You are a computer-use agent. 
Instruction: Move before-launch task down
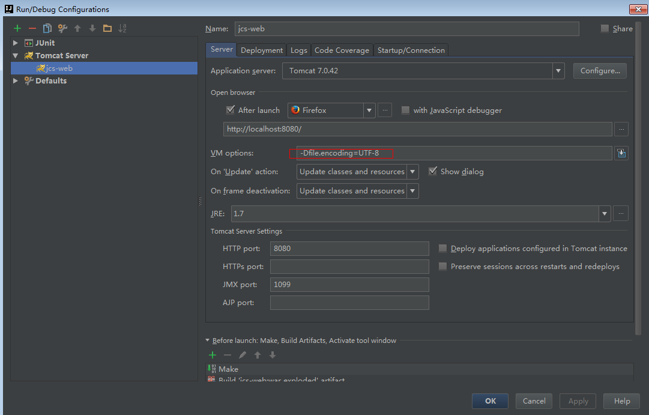coord(273,355)
